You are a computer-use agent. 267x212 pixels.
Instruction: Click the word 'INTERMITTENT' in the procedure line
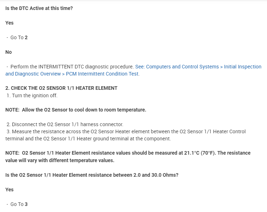(x=56, y=67)
